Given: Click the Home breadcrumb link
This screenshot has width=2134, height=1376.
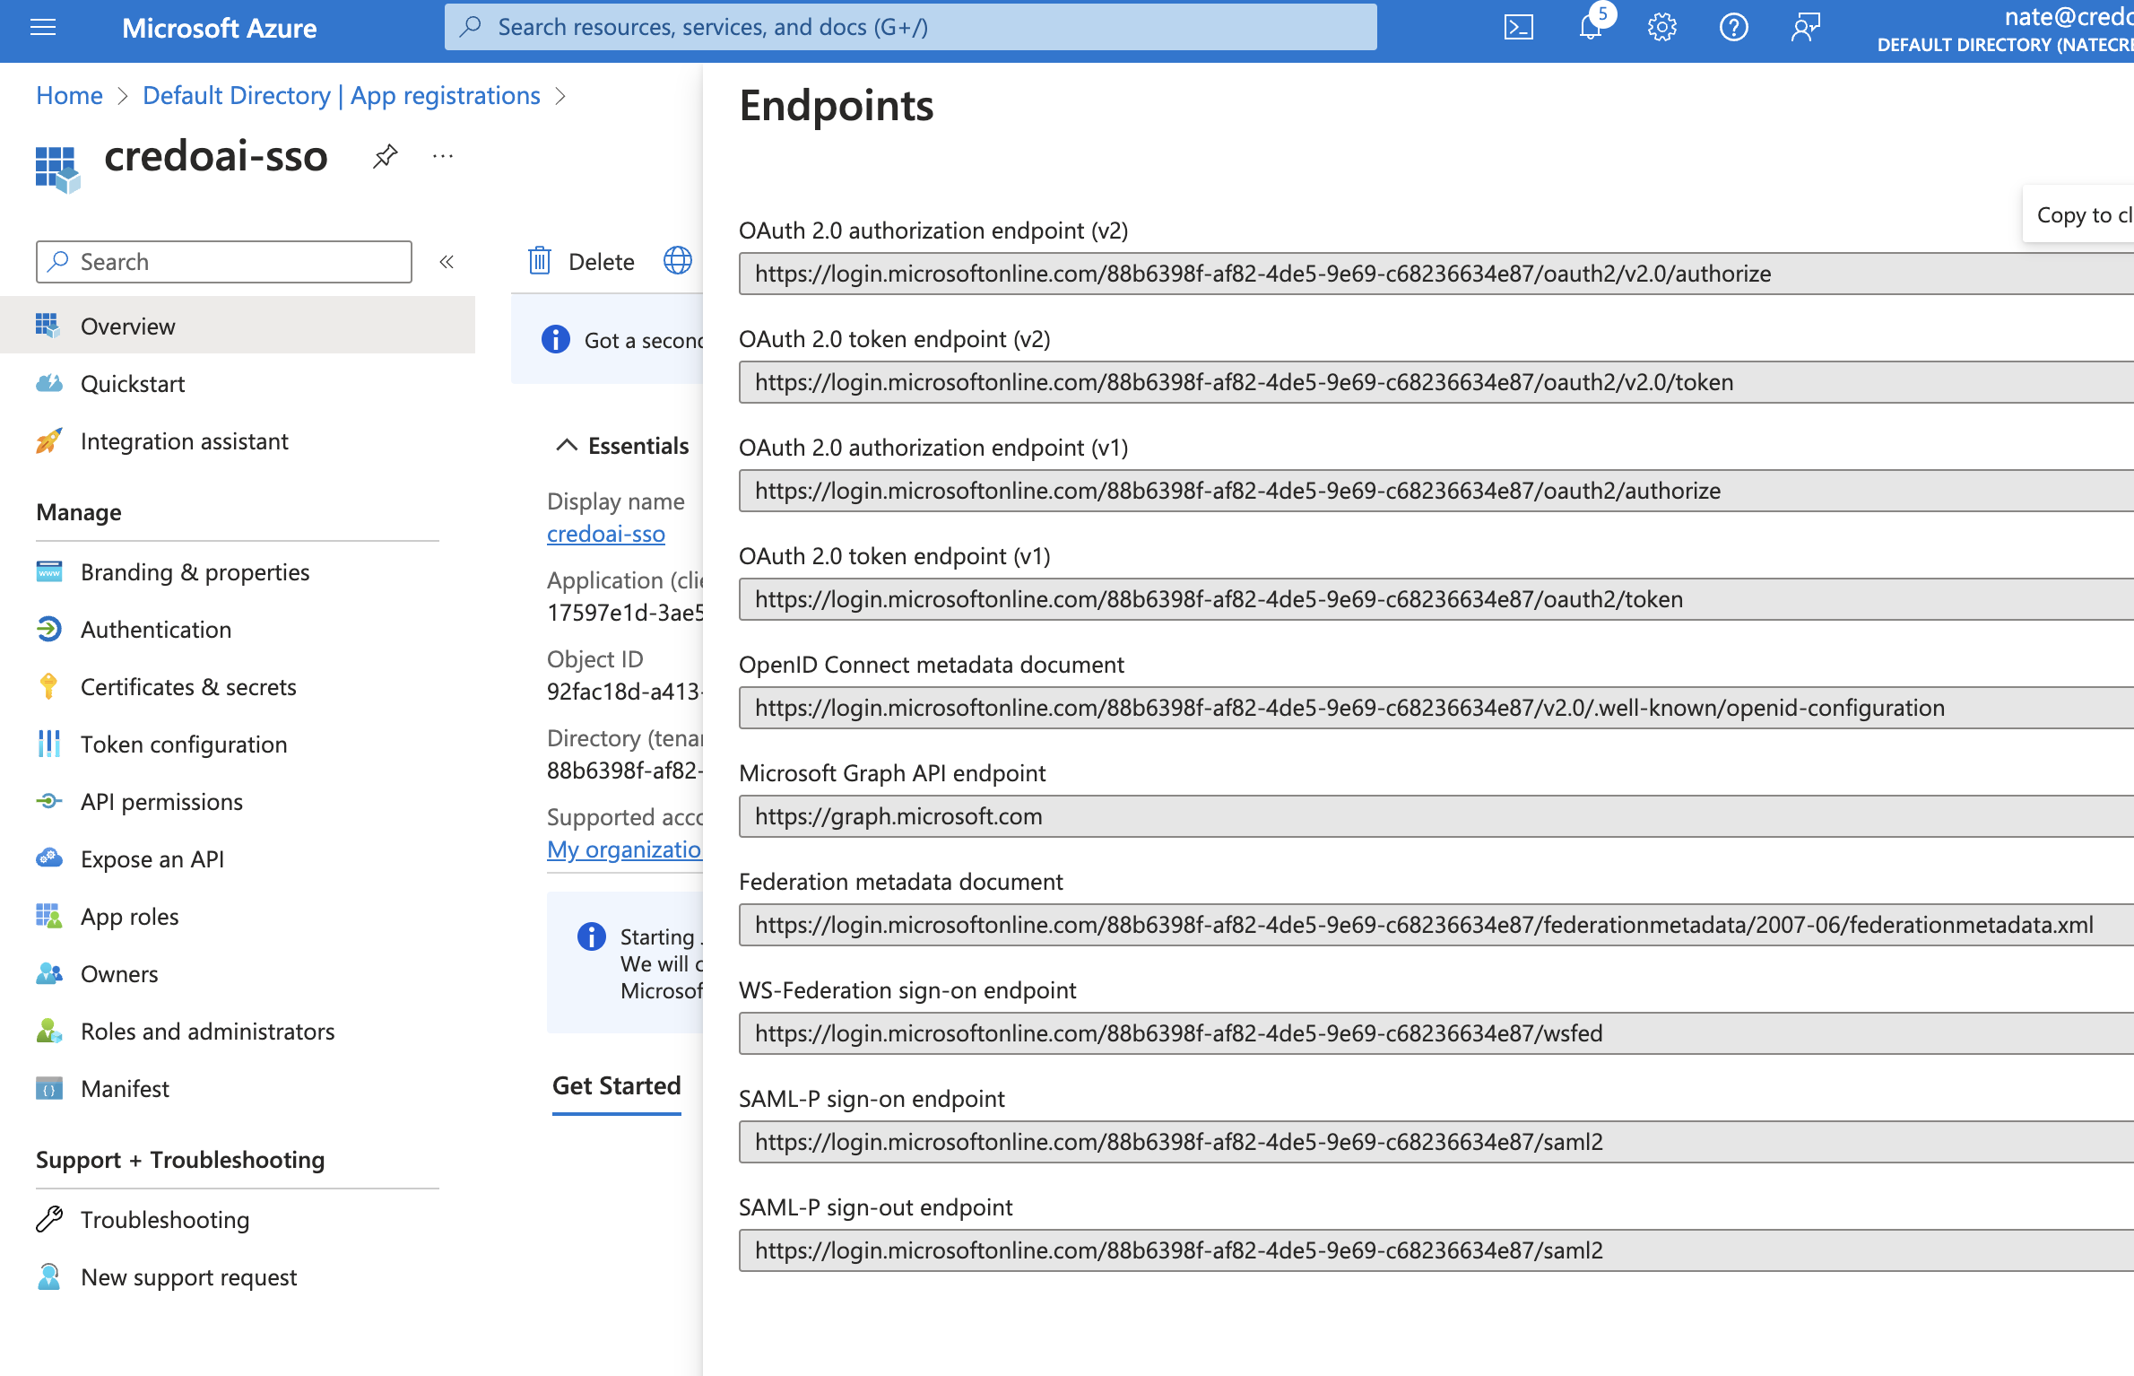Looking at the screenshot, I should [69, 96].
